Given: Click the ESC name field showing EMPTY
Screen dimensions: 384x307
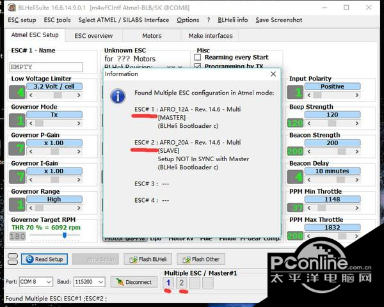Looking at the screenshot, I should pos(46,67).
